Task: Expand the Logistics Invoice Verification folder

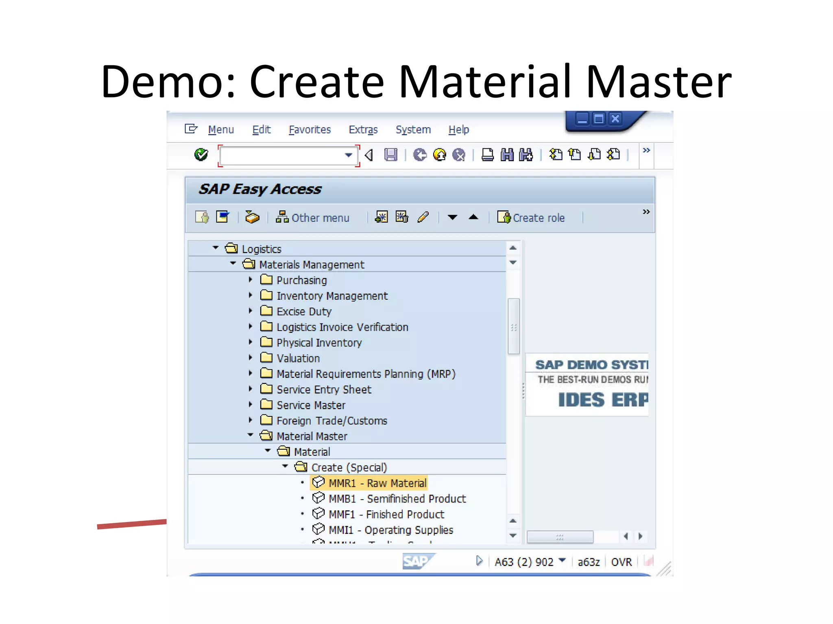Action: [251, 326]
